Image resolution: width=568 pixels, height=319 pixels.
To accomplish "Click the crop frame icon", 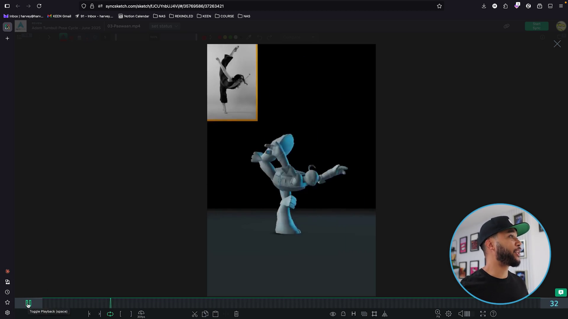I will point(374,314).
